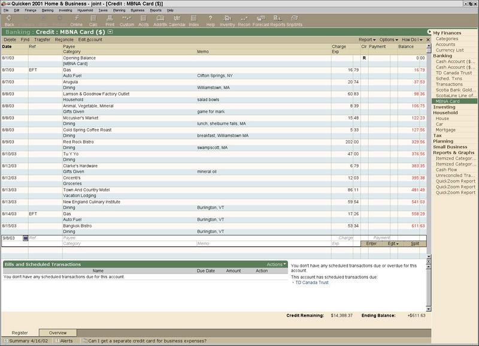Open the Inventry home inventory icon
The image size is (479, 346).
pos(228,20)
